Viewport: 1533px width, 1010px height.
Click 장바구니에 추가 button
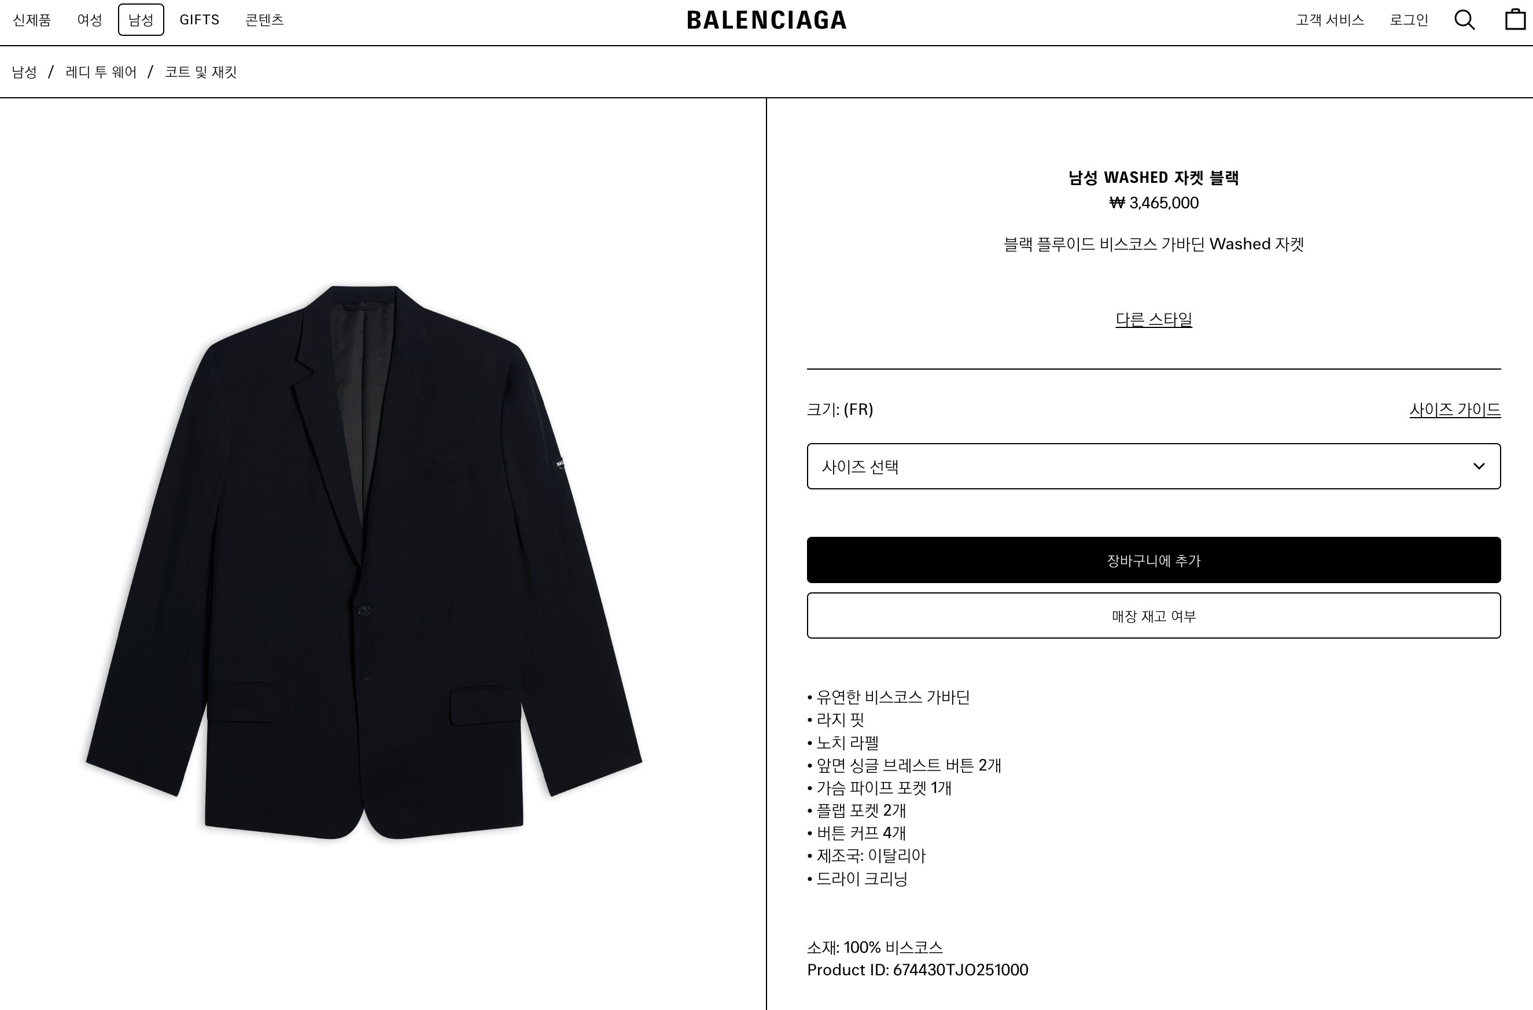pos(1154,560)
